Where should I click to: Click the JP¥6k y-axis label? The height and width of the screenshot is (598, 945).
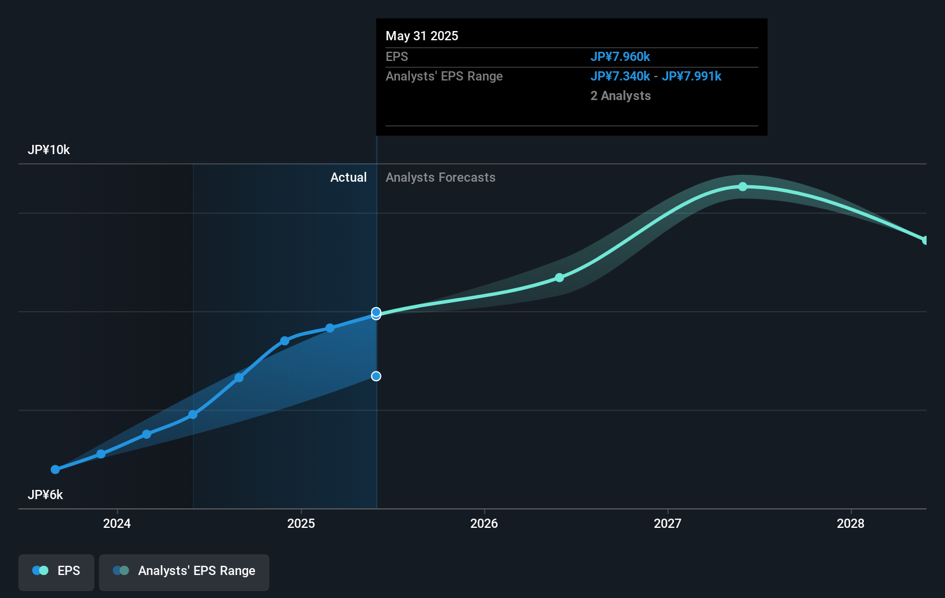(45, 494)
